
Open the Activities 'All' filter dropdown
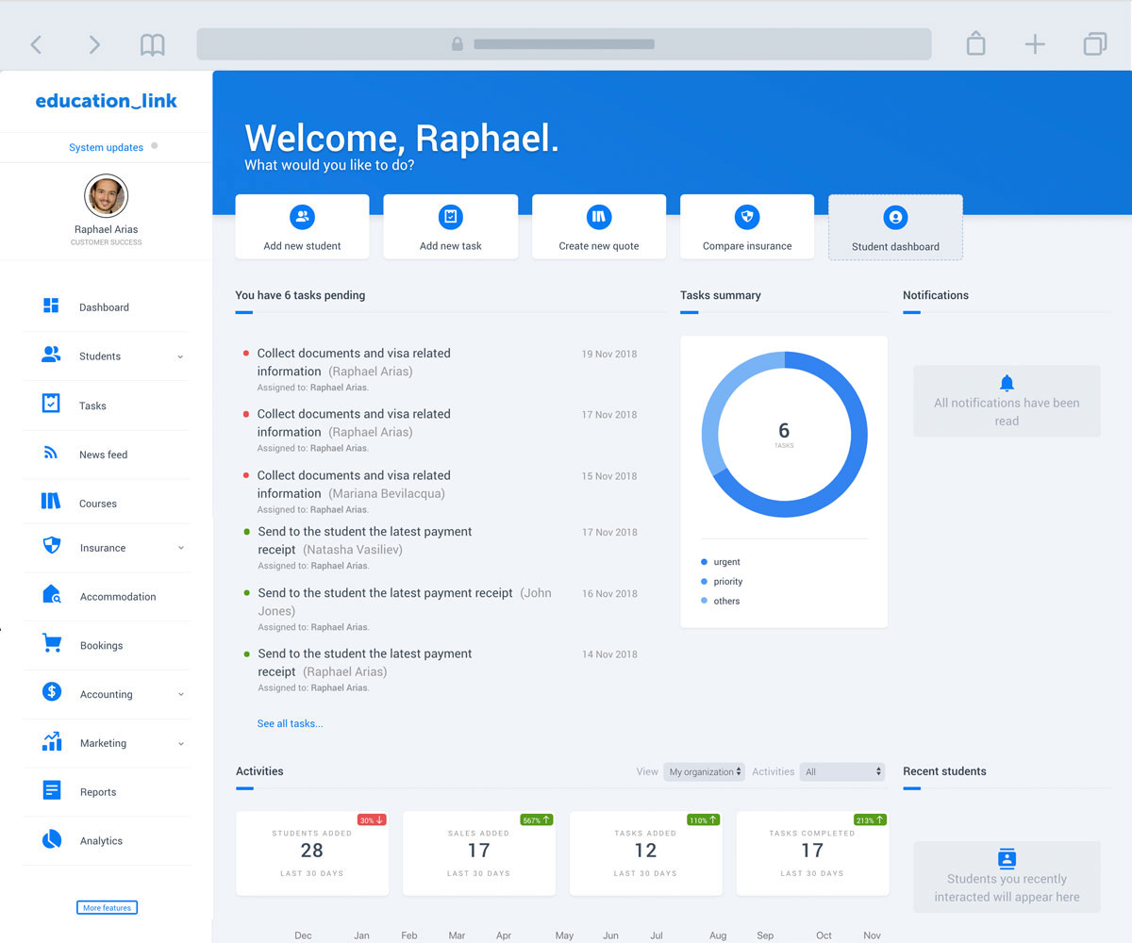842,770
